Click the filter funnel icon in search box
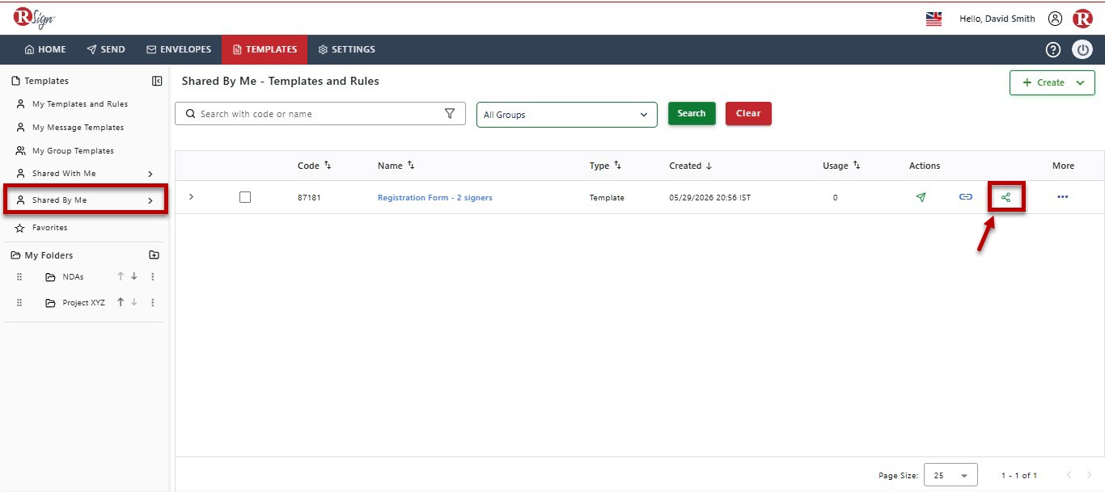1105x492 pixels. [x=450, y=114]
